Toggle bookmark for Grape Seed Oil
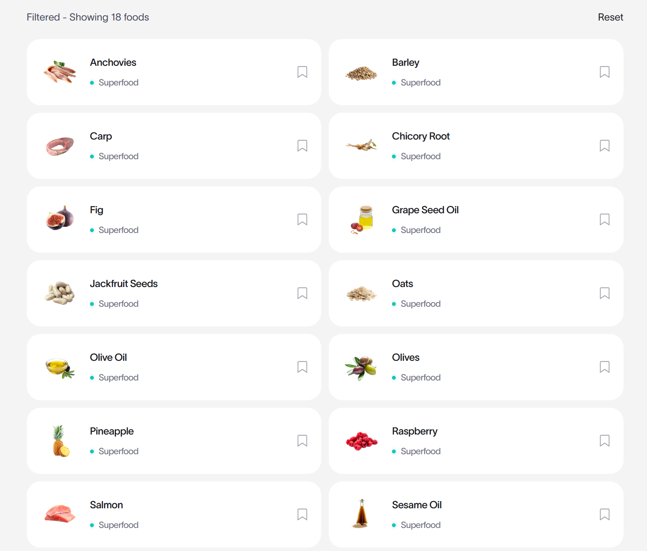 pyautogui.click(x=604, y=220)
